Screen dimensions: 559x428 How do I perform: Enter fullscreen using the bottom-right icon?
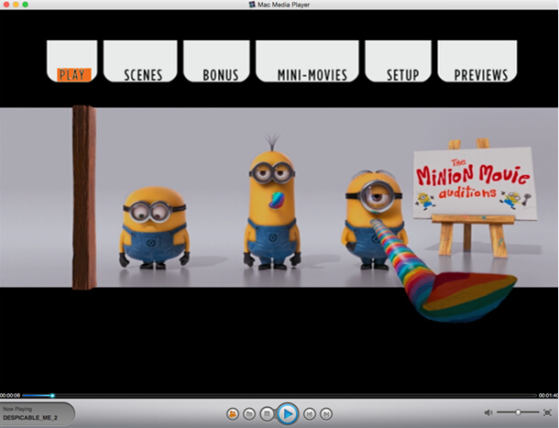coord(547,412)
